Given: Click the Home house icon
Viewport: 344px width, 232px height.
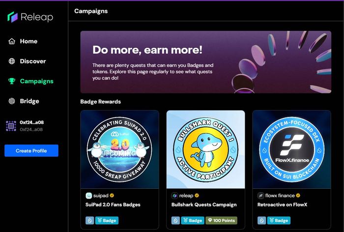Looking at the screenshot, I should click(12, 41).
